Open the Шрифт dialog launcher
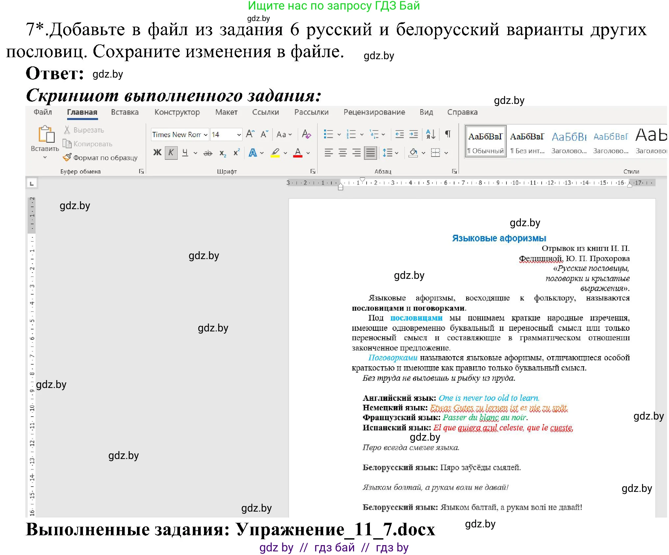 [x=313, y=171]
